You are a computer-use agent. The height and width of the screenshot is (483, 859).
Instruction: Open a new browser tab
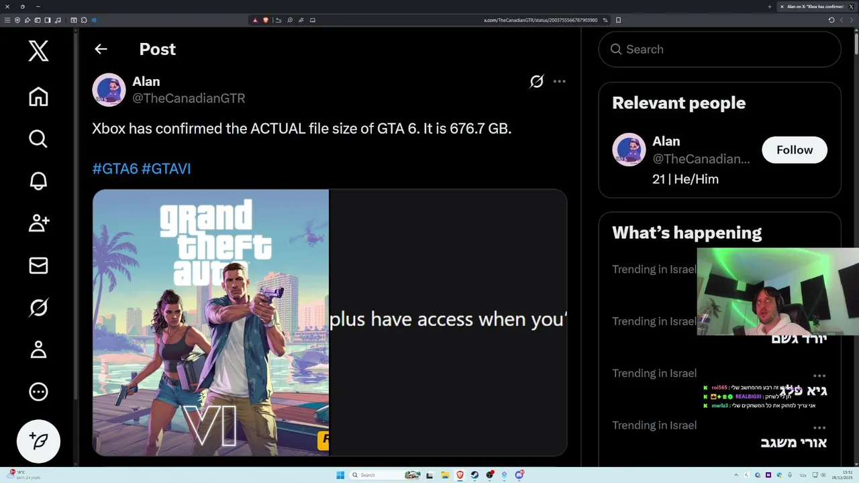[770, 7]
